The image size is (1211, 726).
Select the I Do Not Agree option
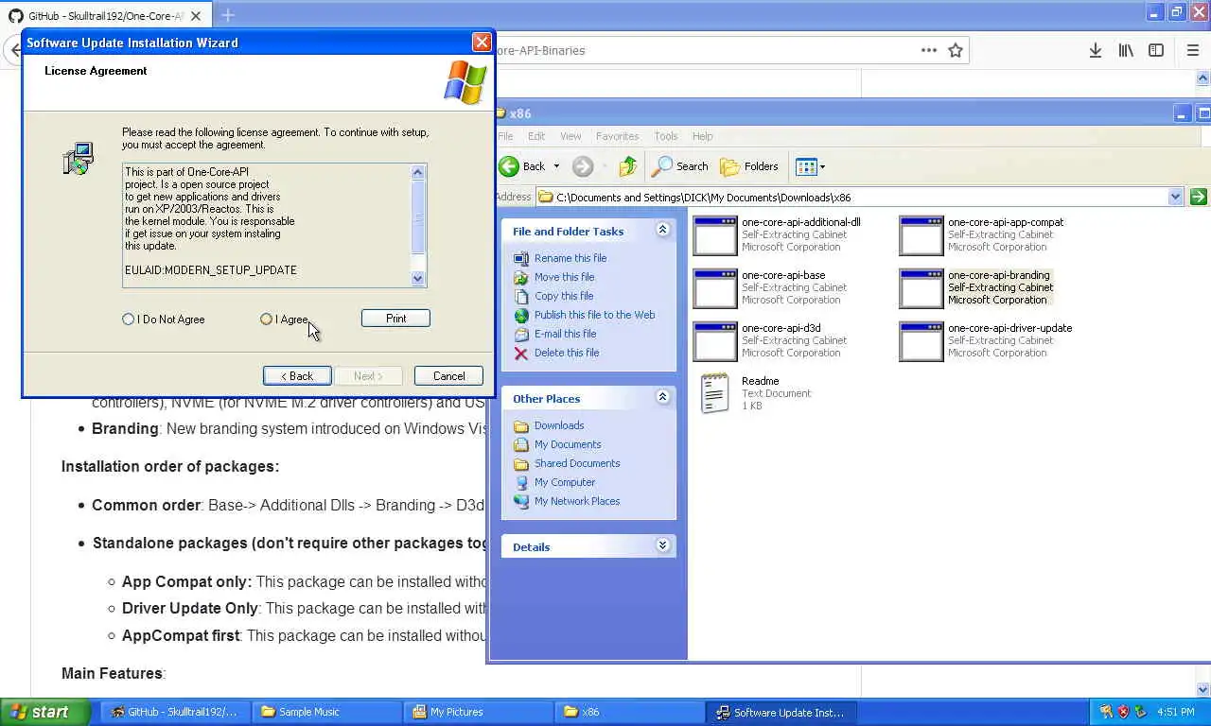click(129, 320)
